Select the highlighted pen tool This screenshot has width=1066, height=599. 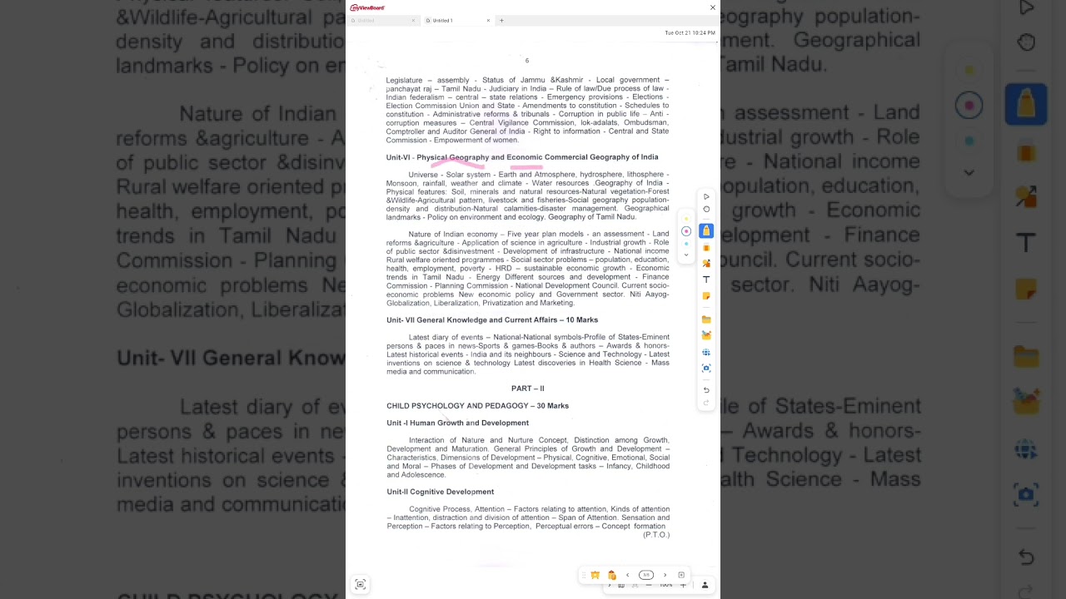pos(706,231)
